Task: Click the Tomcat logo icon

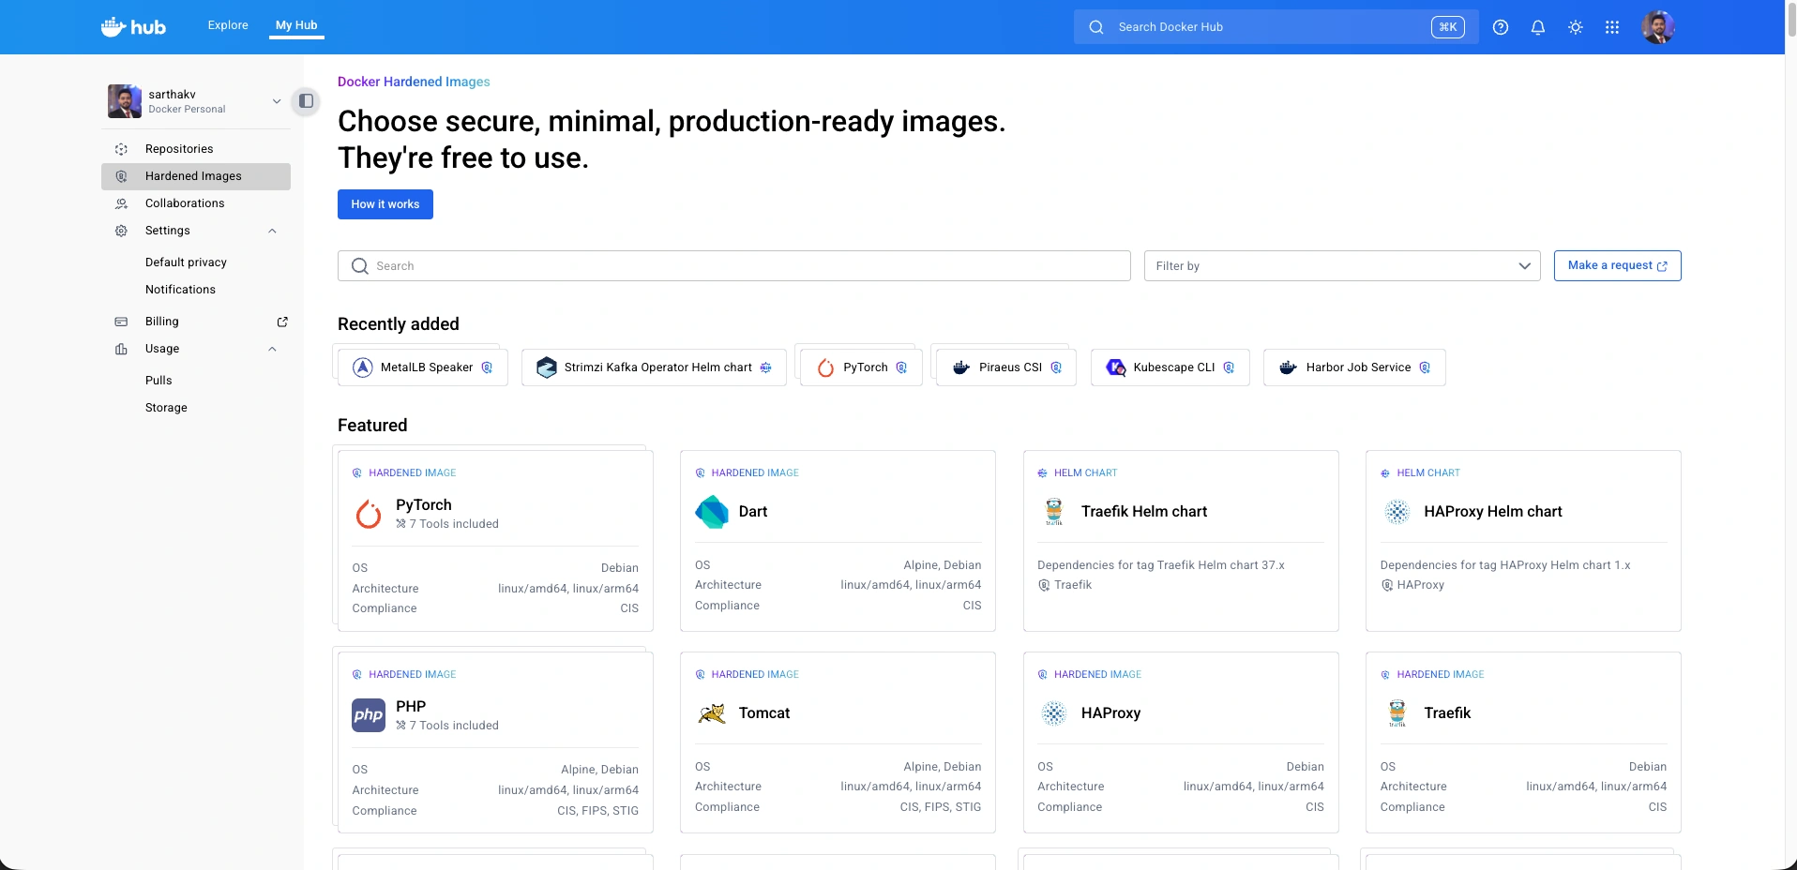Action: click(712, 713)
